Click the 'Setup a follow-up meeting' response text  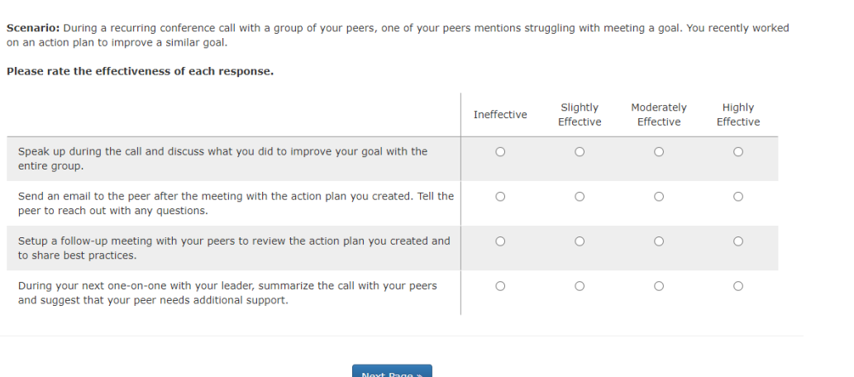[x=234, y=248]
